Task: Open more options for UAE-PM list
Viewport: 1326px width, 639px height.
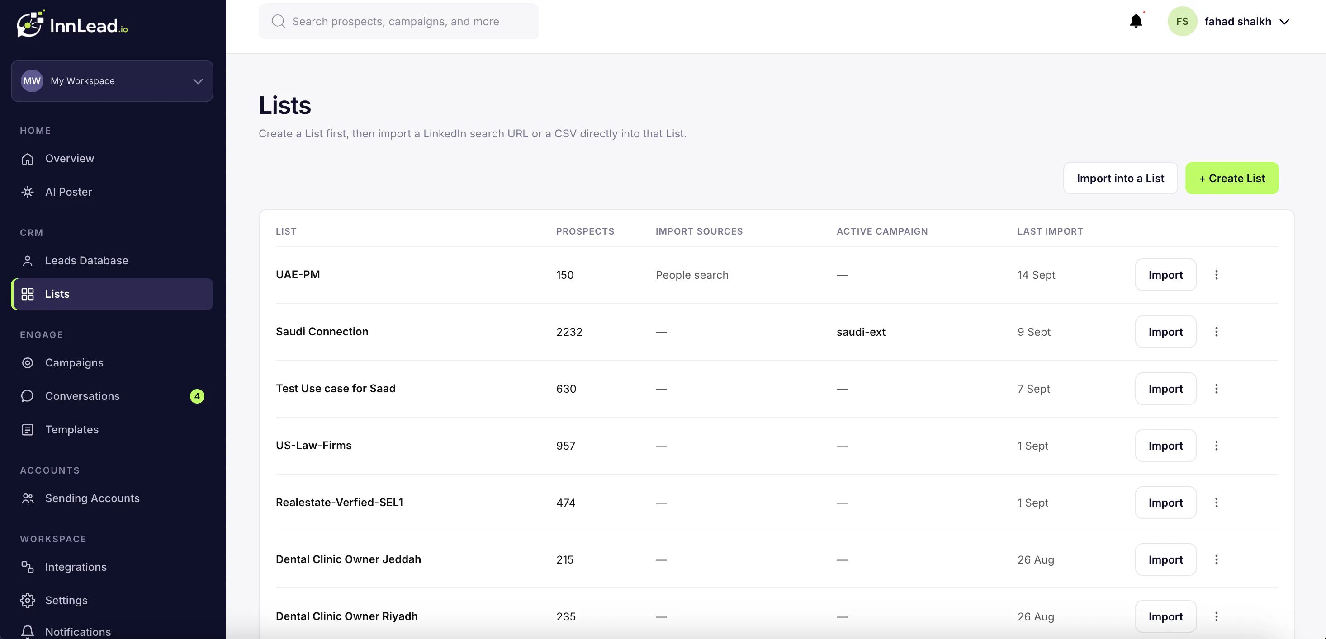Action: coord(1216,275)
